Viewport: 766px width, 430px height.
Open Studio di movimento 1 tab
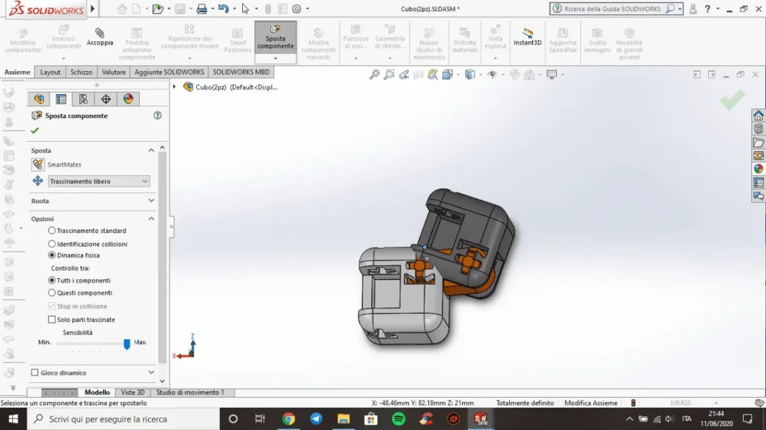pos(190,392)
